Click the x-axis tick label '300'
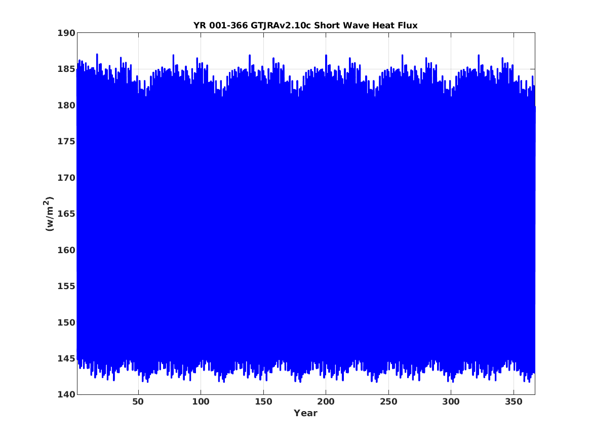 451,401
